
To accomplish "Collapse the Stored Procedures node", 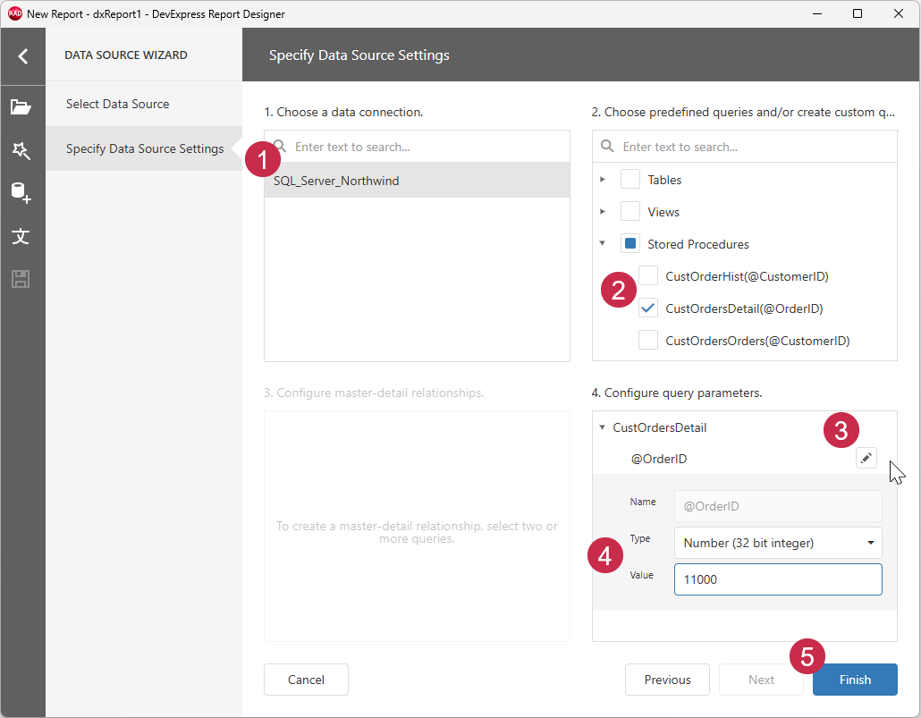I will (603, 243).
